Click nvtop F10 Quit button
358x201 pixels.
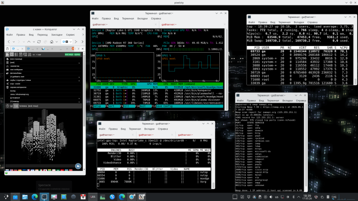(x=143, y=106)
